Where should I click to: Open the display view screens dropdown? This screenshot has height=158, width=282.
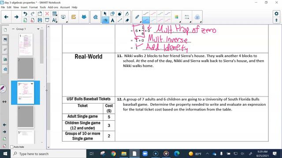pos(63,17)
